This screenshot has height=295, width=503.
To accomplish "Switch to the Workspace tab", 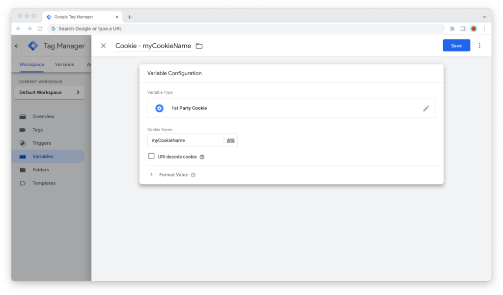I will coord(32,64).
